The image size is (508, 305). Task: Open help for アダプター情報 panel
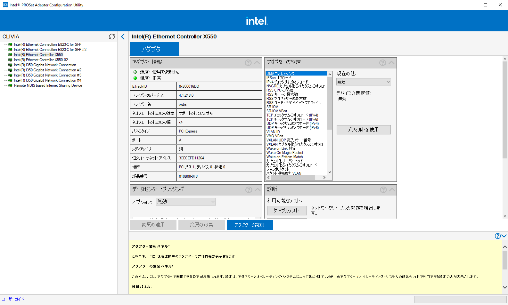pos(248,62)
